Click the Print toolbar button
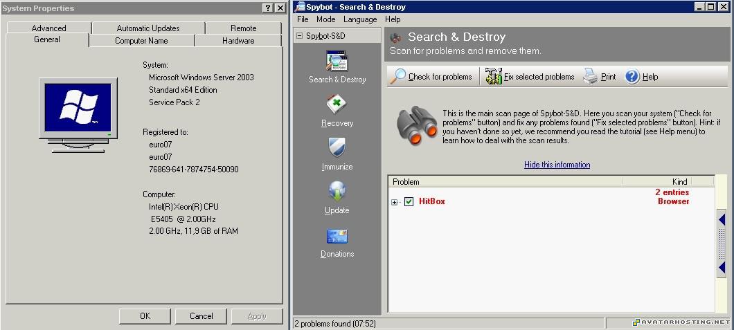Screen dimensions: 734x330 pos(600,77)
